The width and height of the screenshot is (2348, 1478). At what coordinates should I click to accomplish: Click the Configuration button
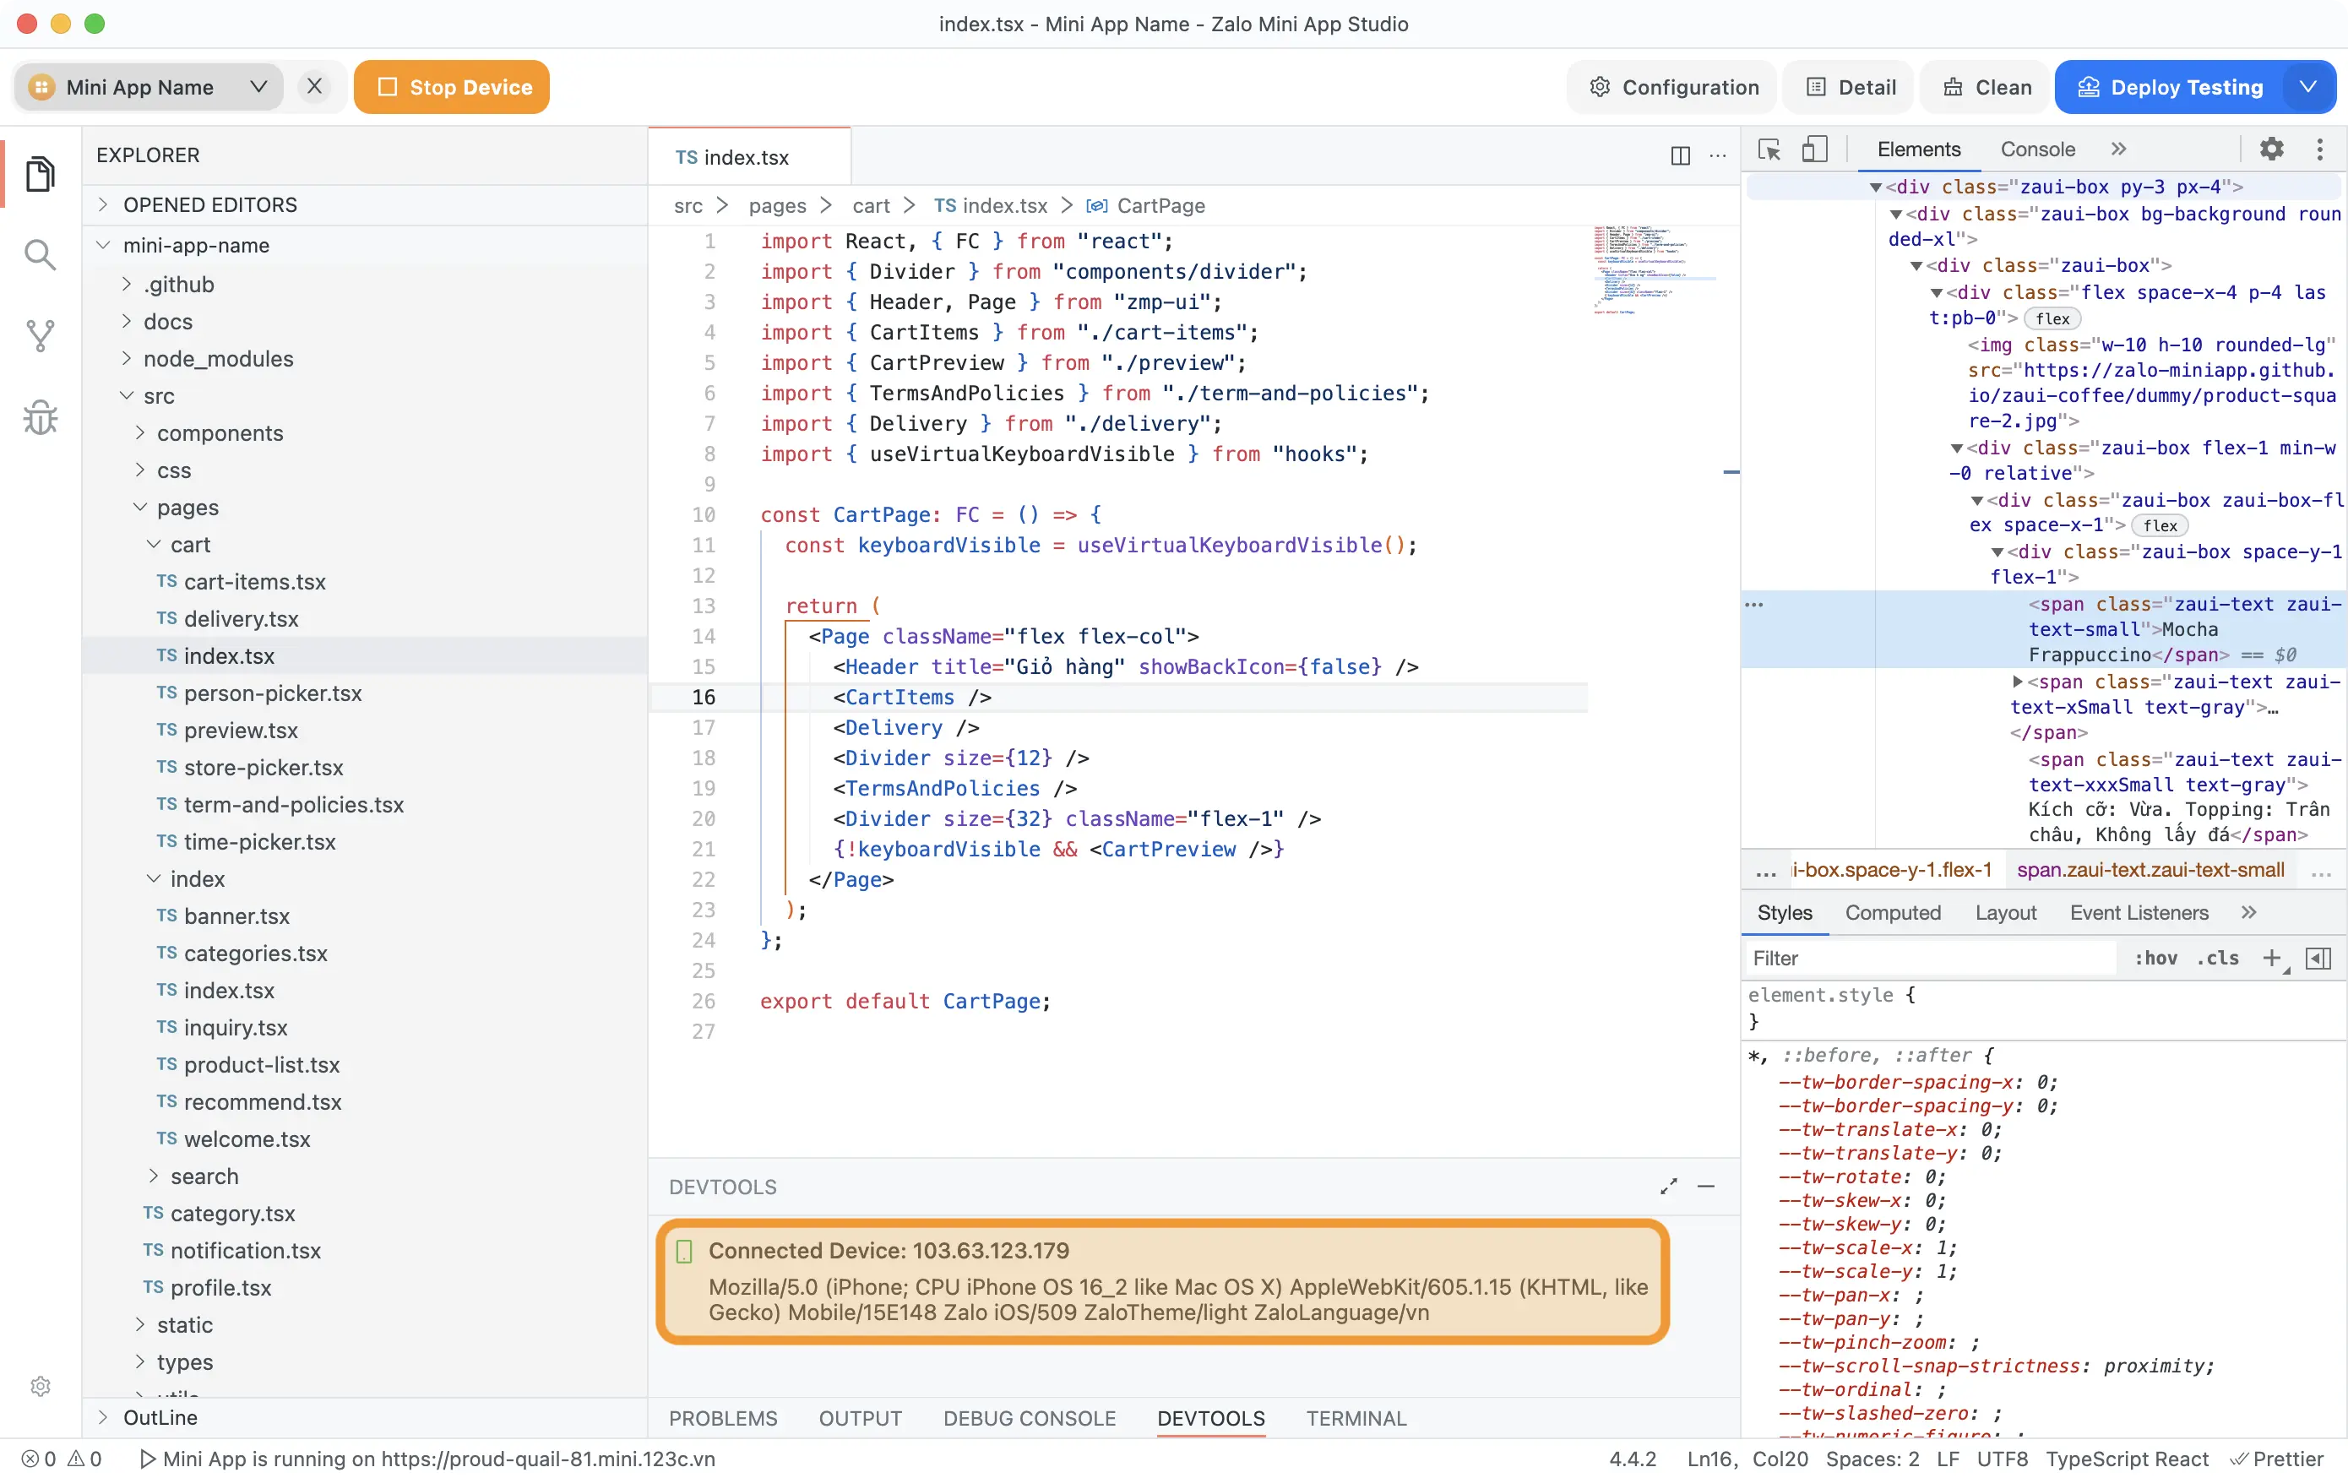(1673, 87)
